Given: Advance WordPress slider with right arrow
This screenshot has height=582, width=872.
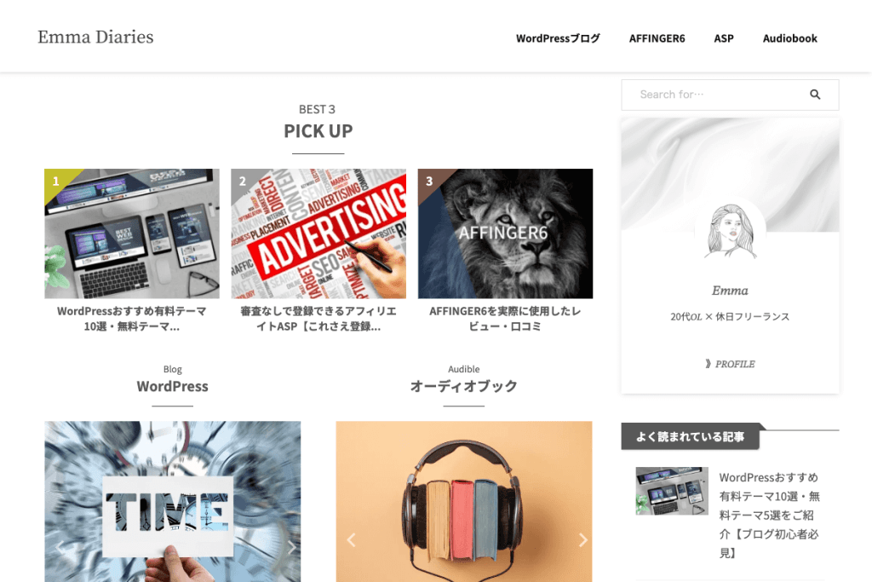Looking at the screenshot, I should pyautogui.click(x=291, y=547).
